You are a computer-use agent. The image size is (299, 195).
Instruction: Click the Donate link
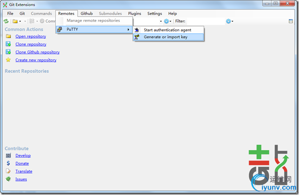coord(22,163)
